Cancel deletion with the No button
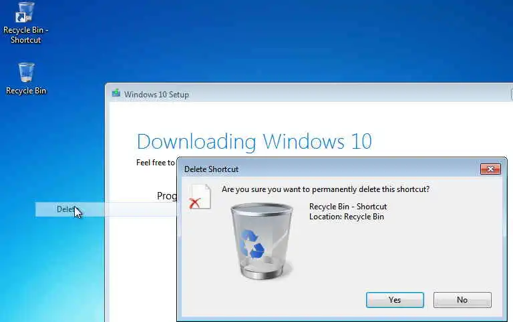The height and width of the screenshot is (322, 513). [462, 300]
